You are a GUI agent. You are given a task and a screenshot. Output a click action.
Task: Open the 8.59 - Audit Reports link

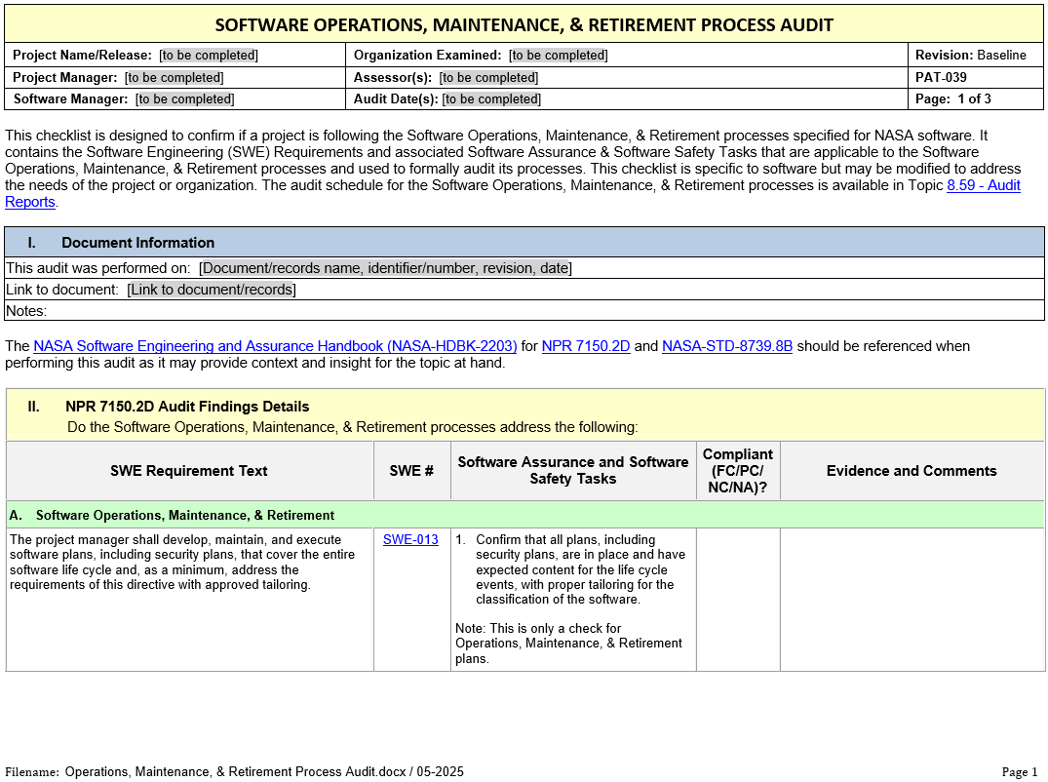click(983, 185)
